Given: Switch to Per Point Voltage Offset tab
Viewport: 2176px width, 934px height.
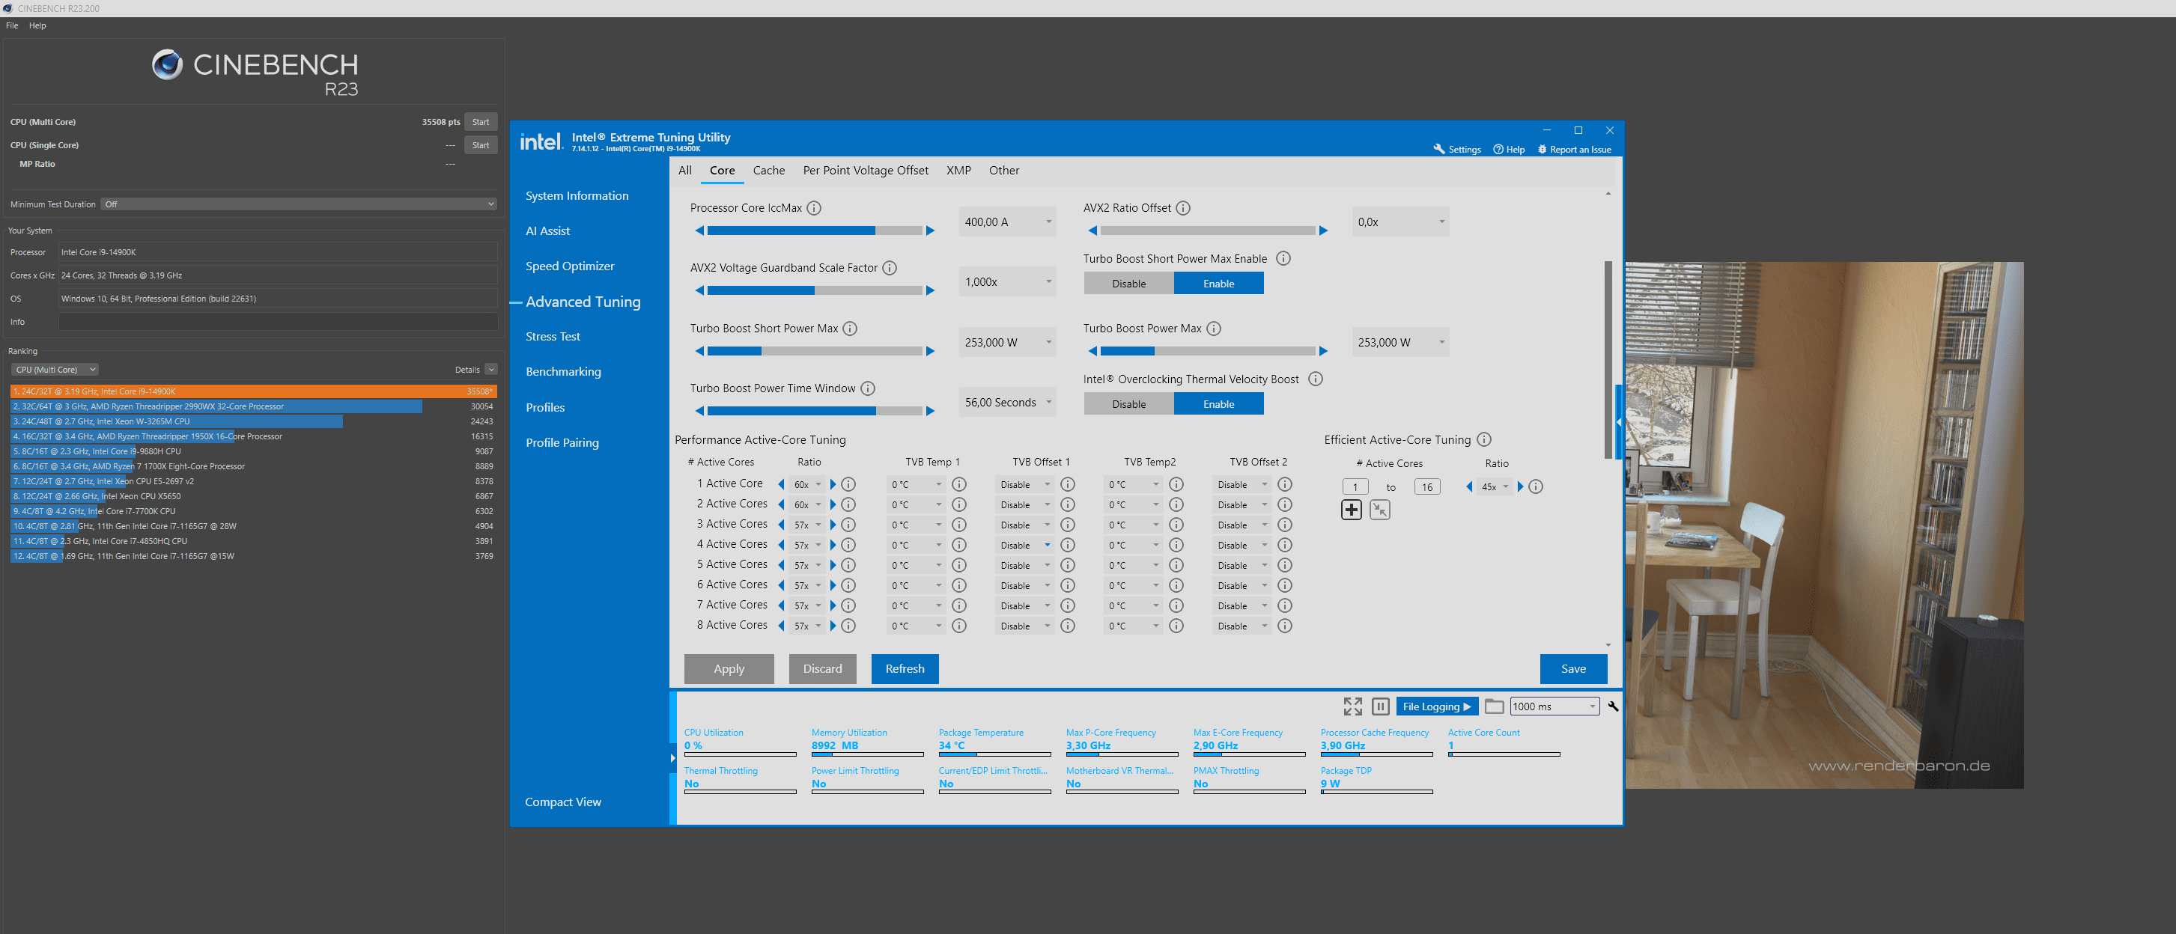Looking at the screenshot, I should coord(865,171).
